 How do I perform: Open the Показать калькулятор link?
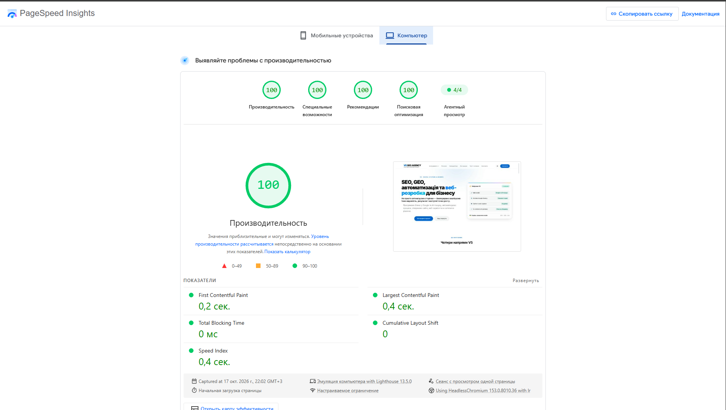(x=287, y=252)
